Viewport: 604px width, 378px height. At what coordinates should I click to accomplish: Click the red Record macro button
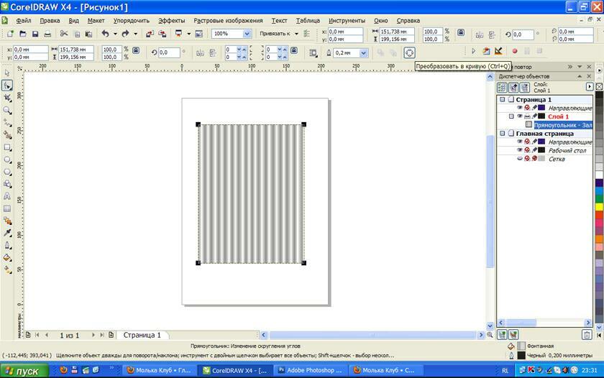[514, 52]
